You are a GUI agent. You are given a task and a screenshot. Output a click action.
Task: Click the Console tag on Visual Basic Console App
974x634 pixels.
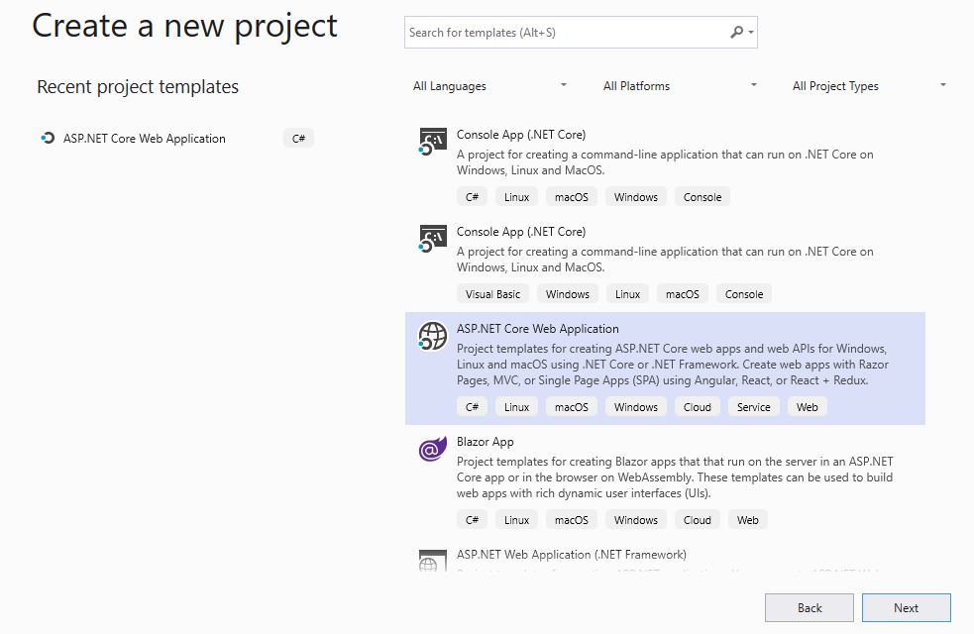click(743, 293)
